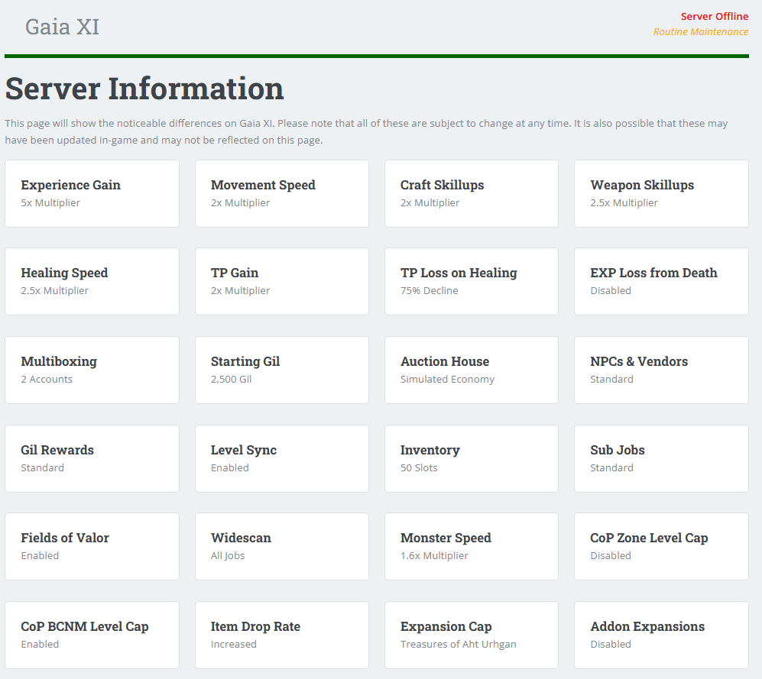Open the Gaia XI site title link
762x679 pixels.
[x=62, y=27]
